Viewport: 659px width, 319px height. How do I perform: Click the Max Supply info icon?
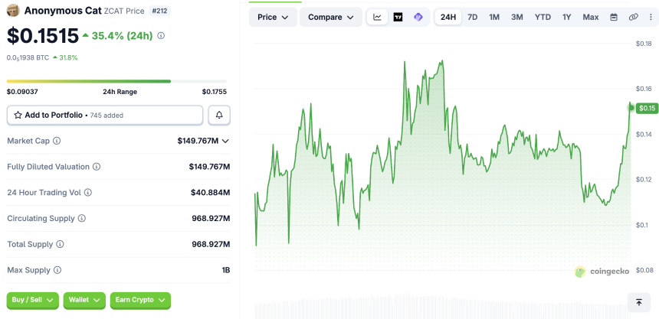[57, 270]
